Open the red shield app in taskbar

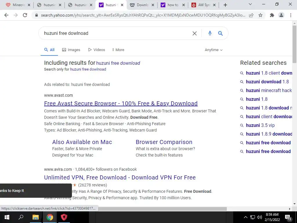pos(64,217)
